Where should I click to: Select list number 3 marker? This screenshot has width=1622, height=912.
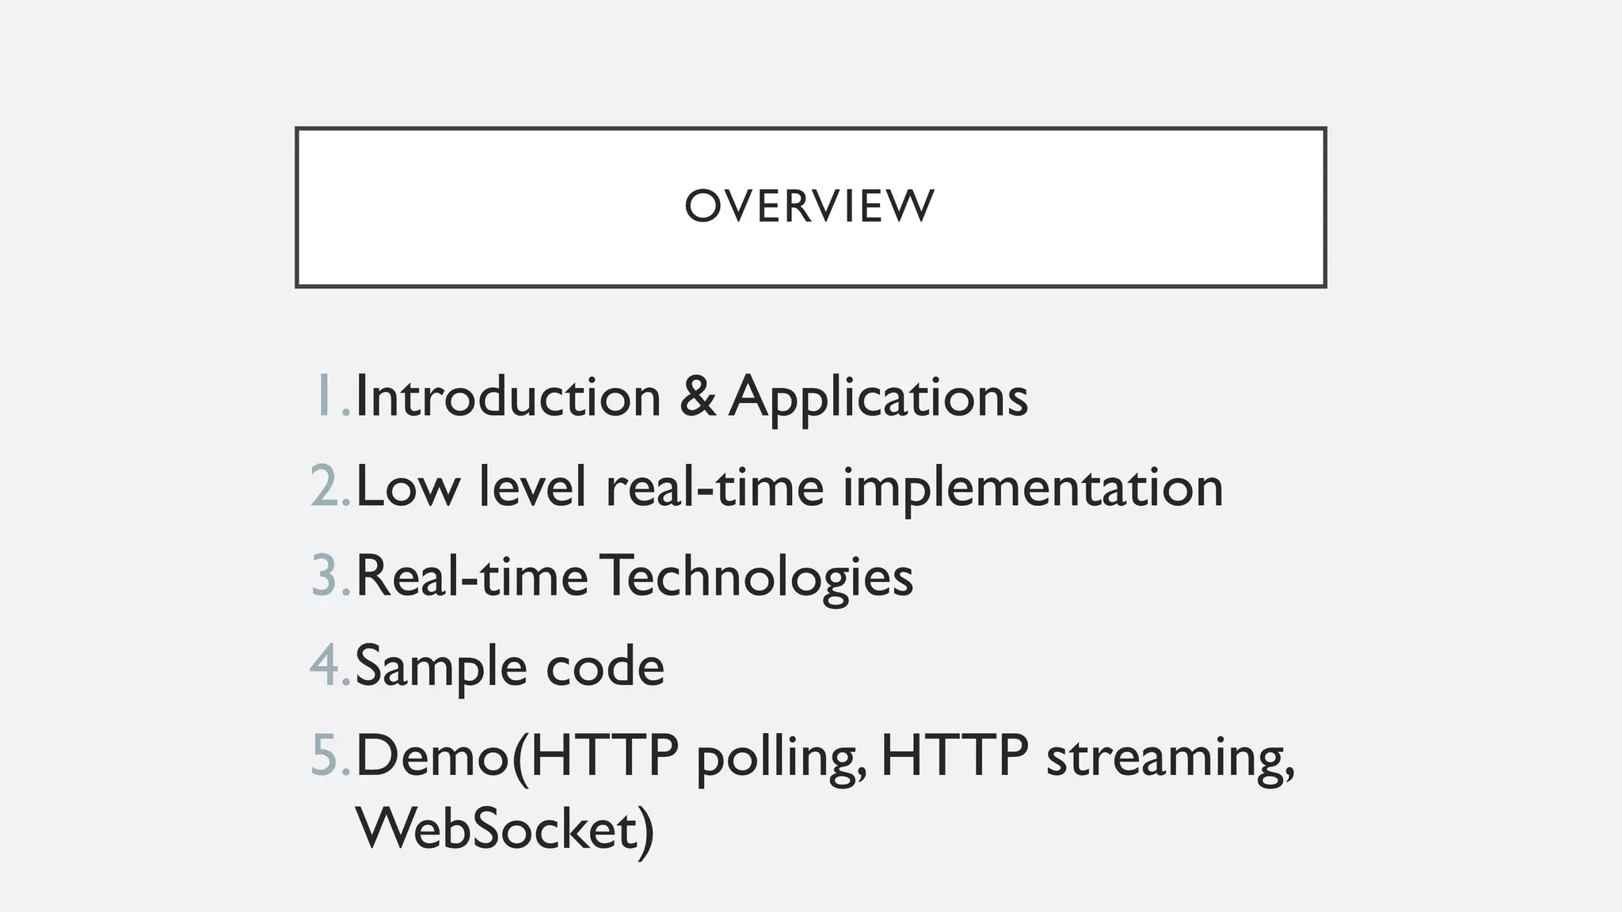click(x=329, y=576)
